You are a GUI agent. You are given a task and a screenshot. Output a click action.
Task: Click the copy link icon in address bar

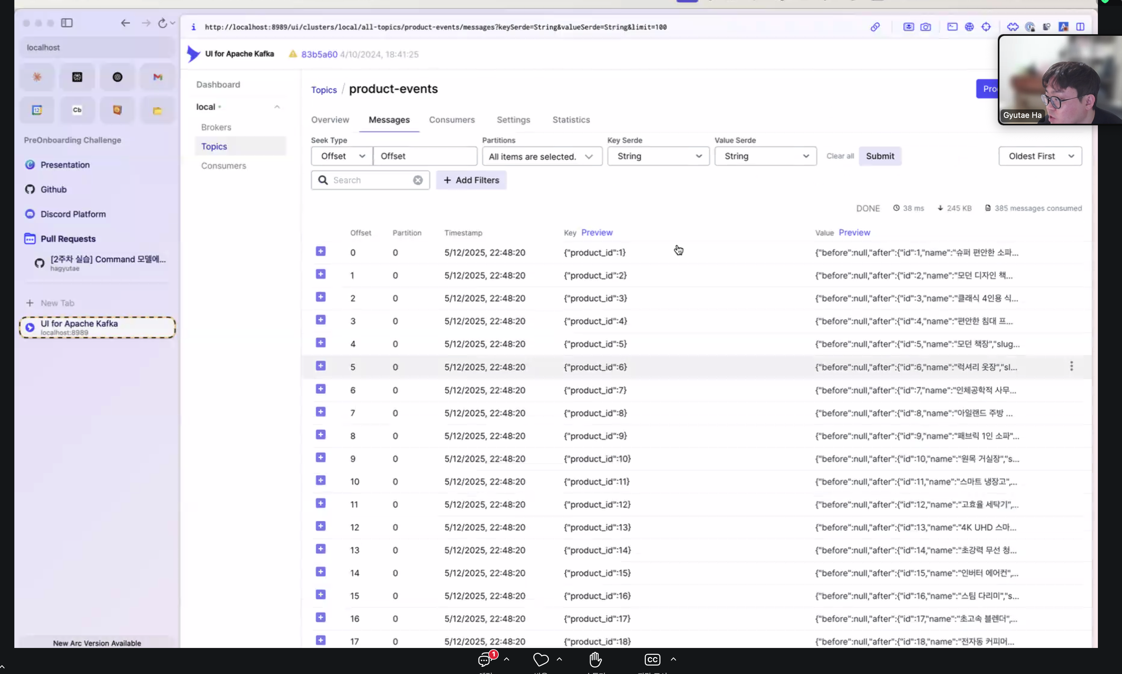coord(875,27)
